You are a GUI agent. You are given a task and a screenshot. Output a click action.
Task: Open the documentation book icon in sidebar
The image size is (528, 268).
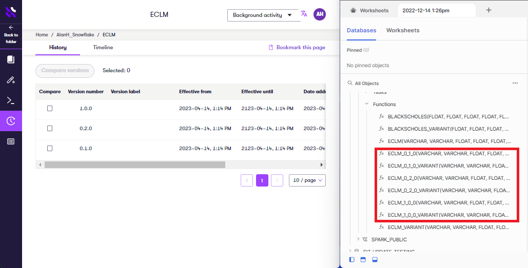(11, 59)
